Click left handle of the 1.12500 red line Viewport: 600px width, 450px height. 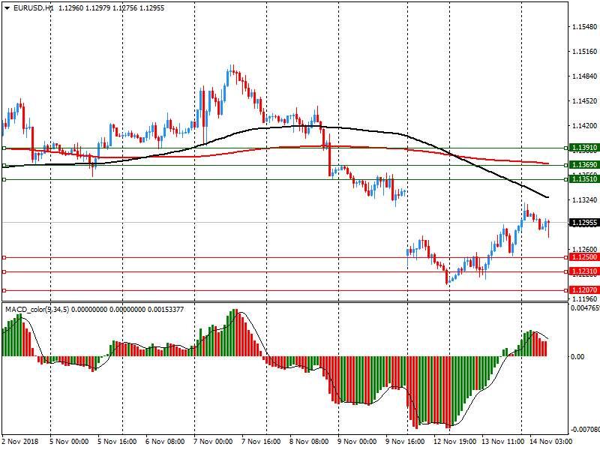4,257
